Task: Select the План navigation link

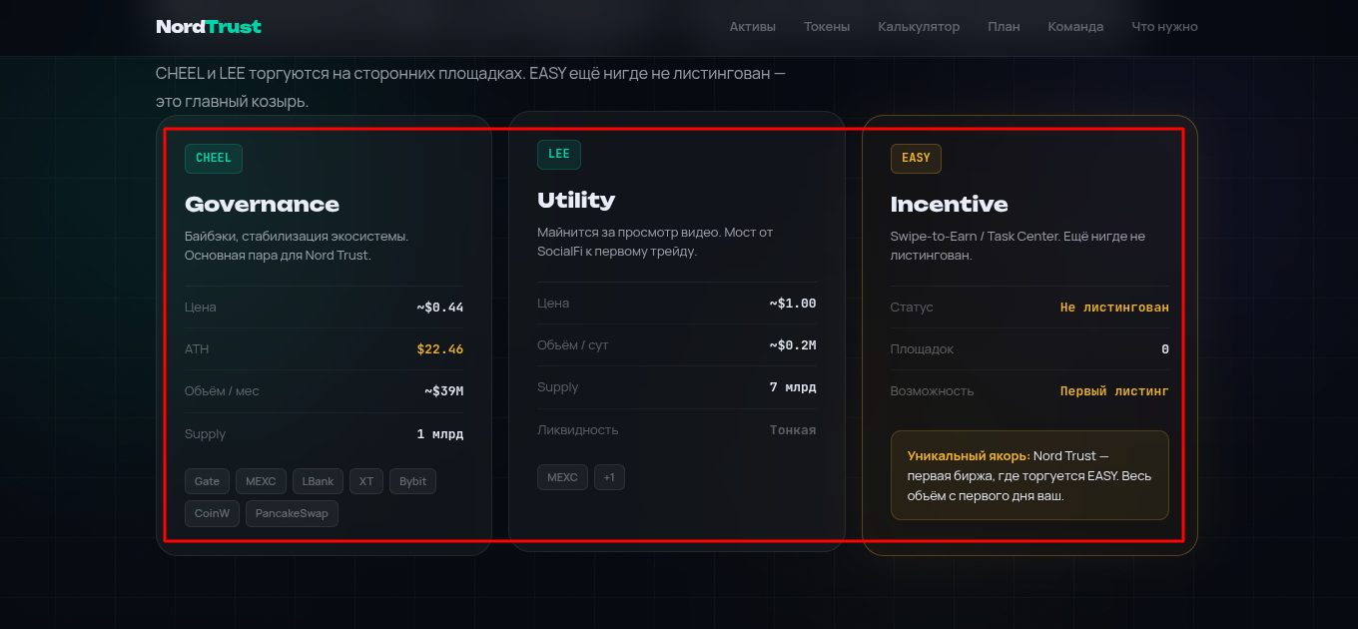Action: pos(1004,27)
